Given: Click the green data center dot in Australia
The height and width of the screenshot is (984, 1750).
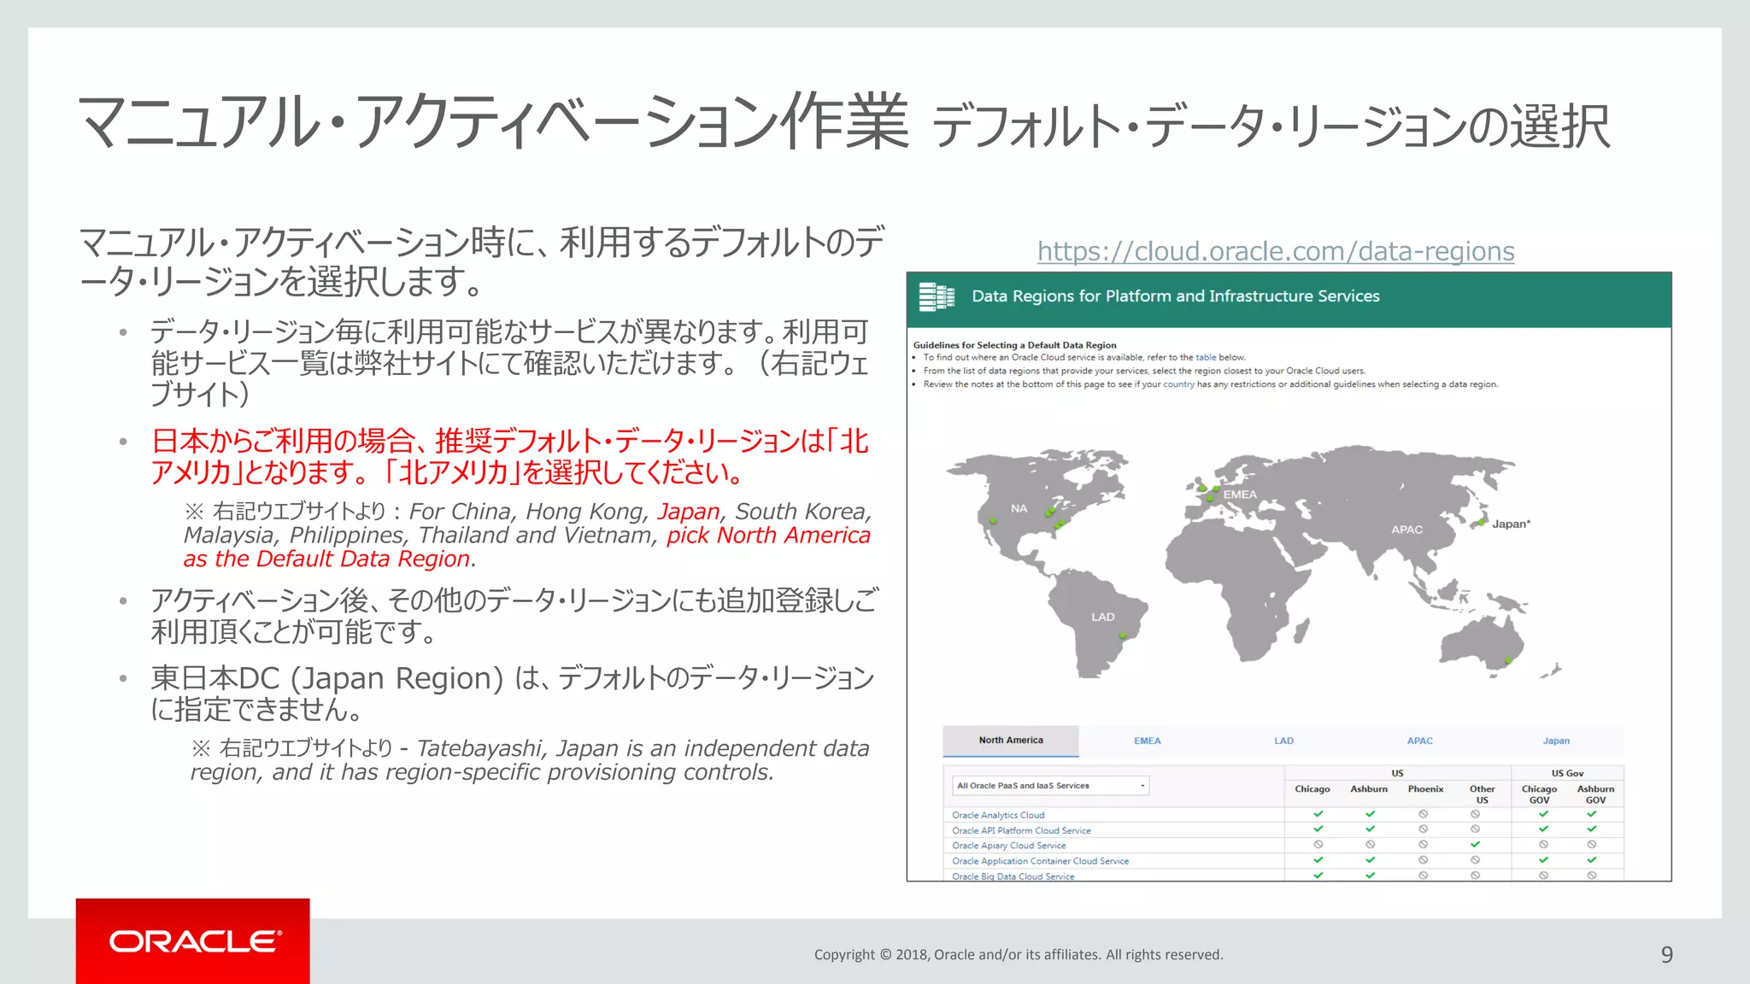Looking at the screenshot, I should pyautogui.click(x=1509, y=660).
